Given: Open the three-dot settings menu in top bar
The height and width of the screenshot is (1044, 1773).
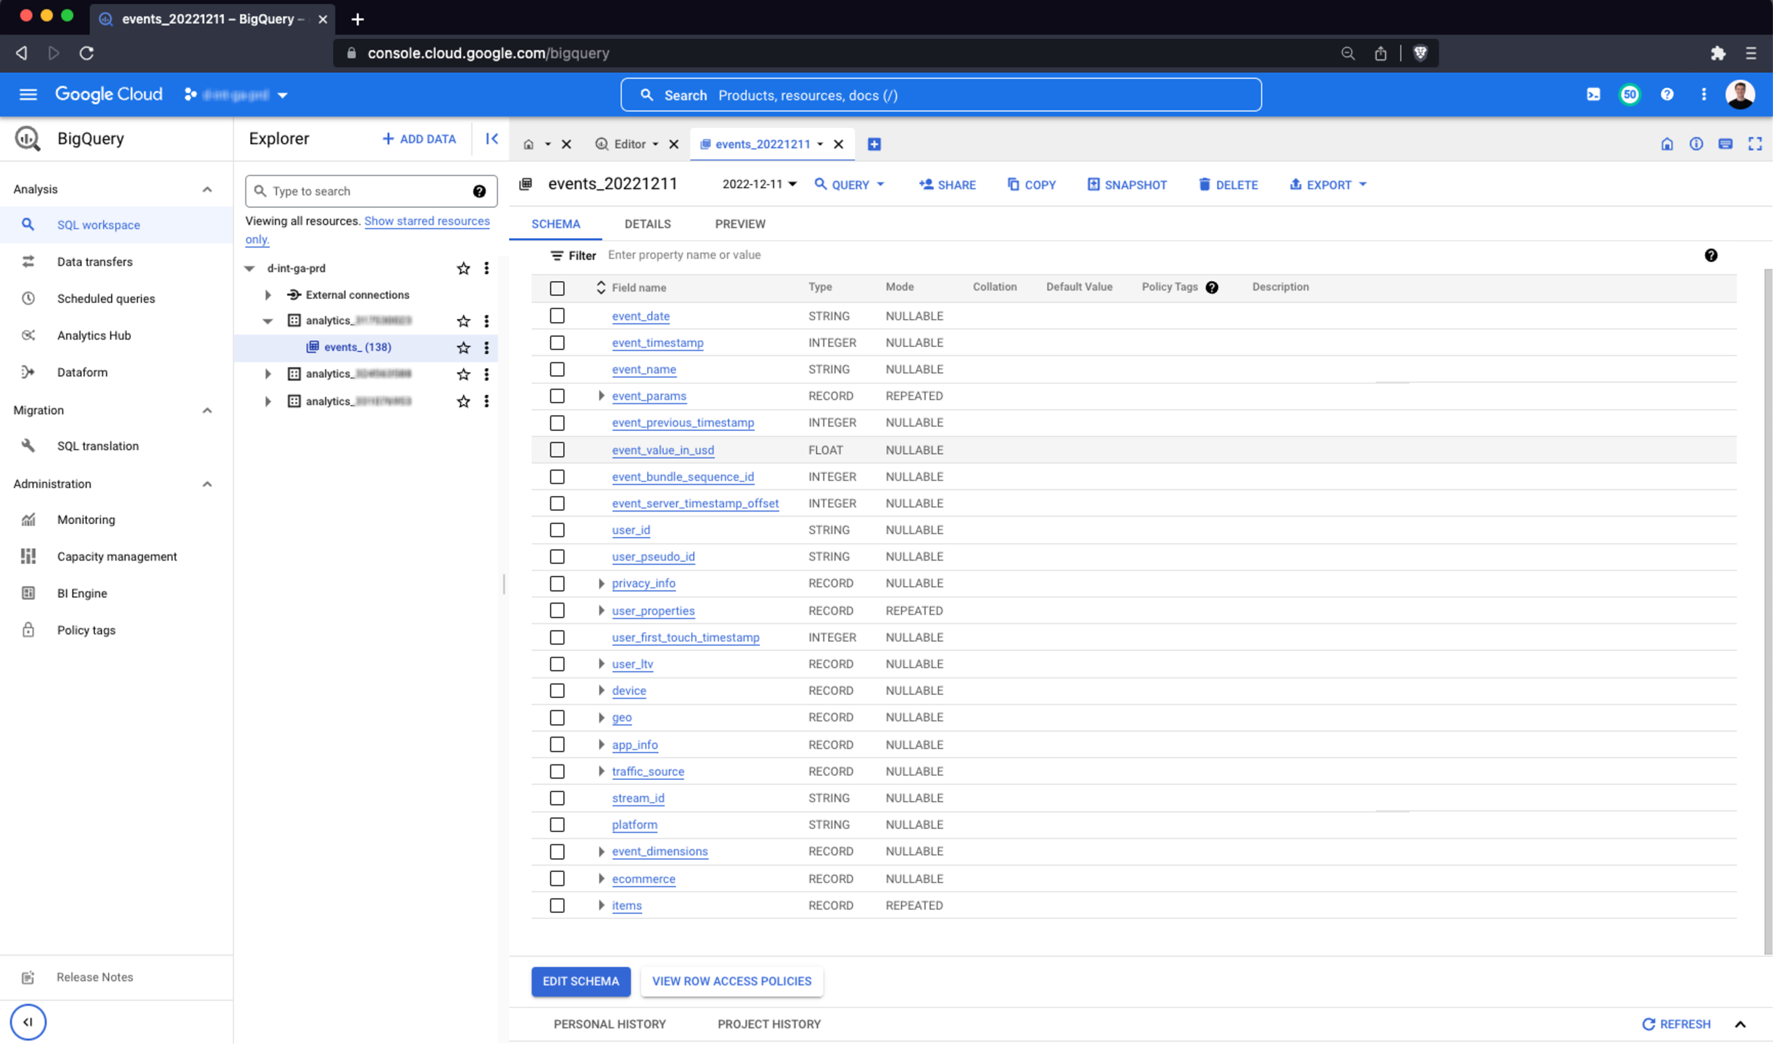Looking at the screenshot, I should tap(1703, 95).
